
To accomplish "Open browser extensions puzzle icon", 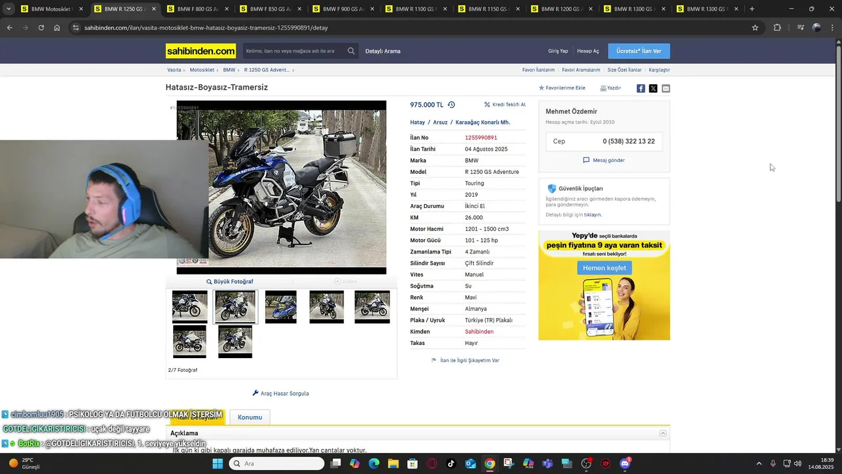I will click(778, 28).
